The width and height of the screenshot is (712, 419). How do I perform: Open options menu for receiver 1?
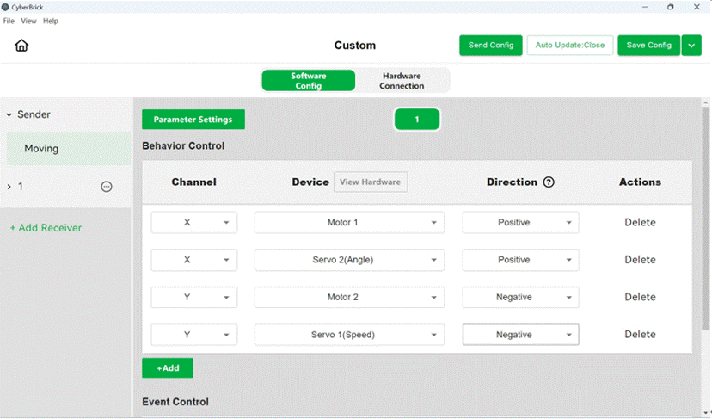pos(107,187)
